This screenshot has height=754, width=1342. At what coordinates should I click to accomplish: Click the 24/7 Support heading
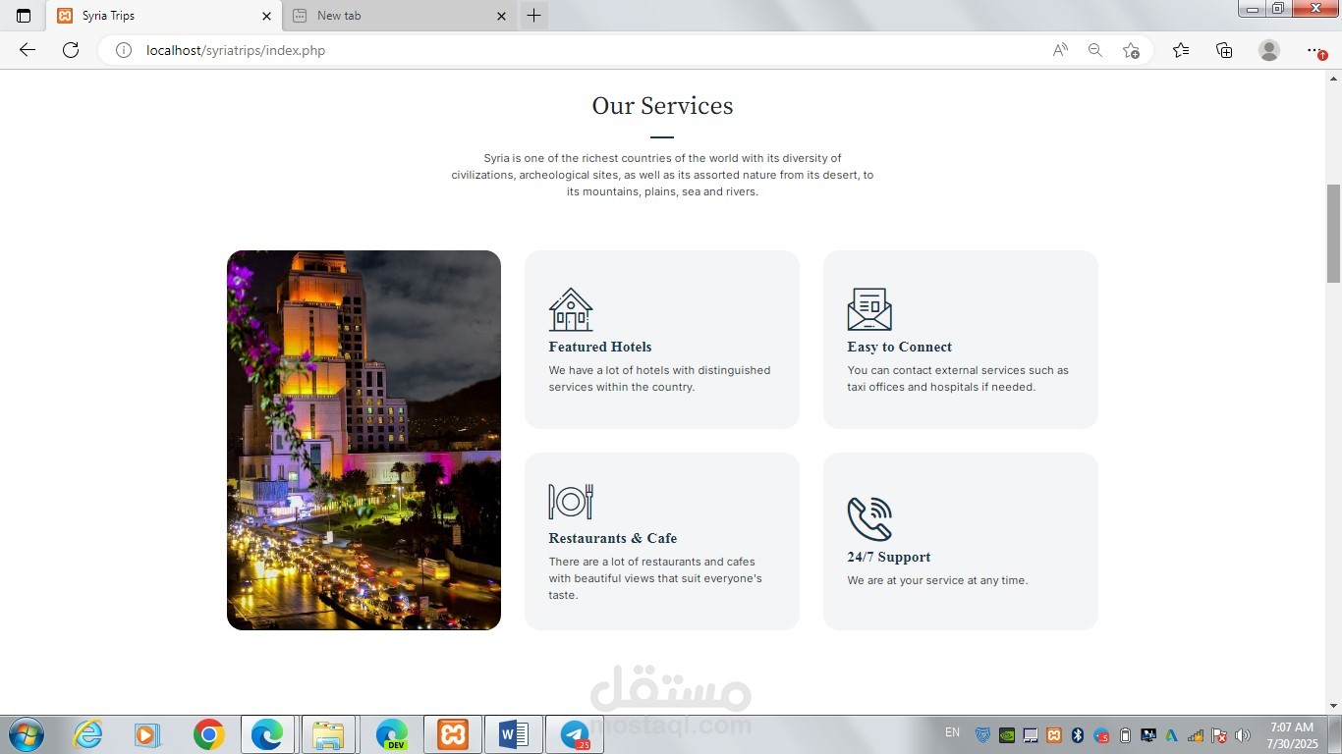click(888, 557)
